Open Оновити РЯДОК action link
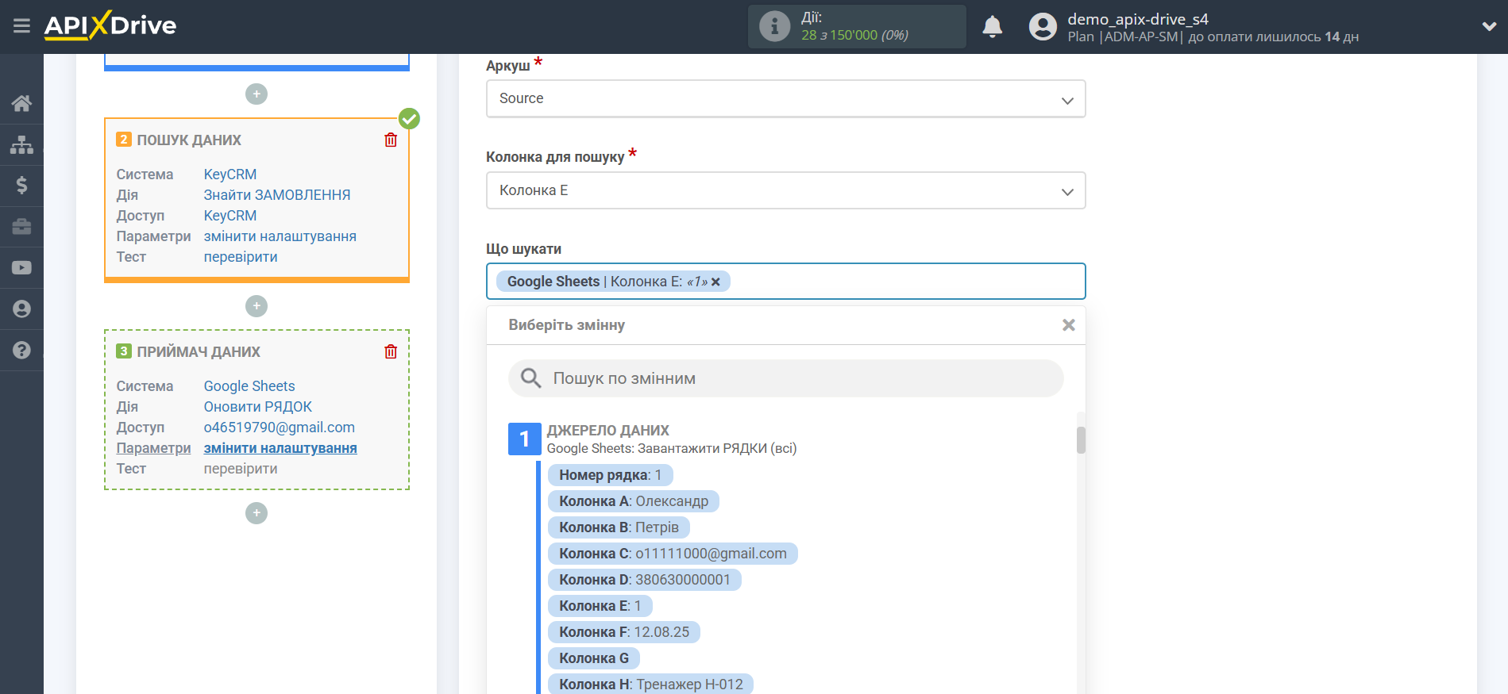 point(258,407)
